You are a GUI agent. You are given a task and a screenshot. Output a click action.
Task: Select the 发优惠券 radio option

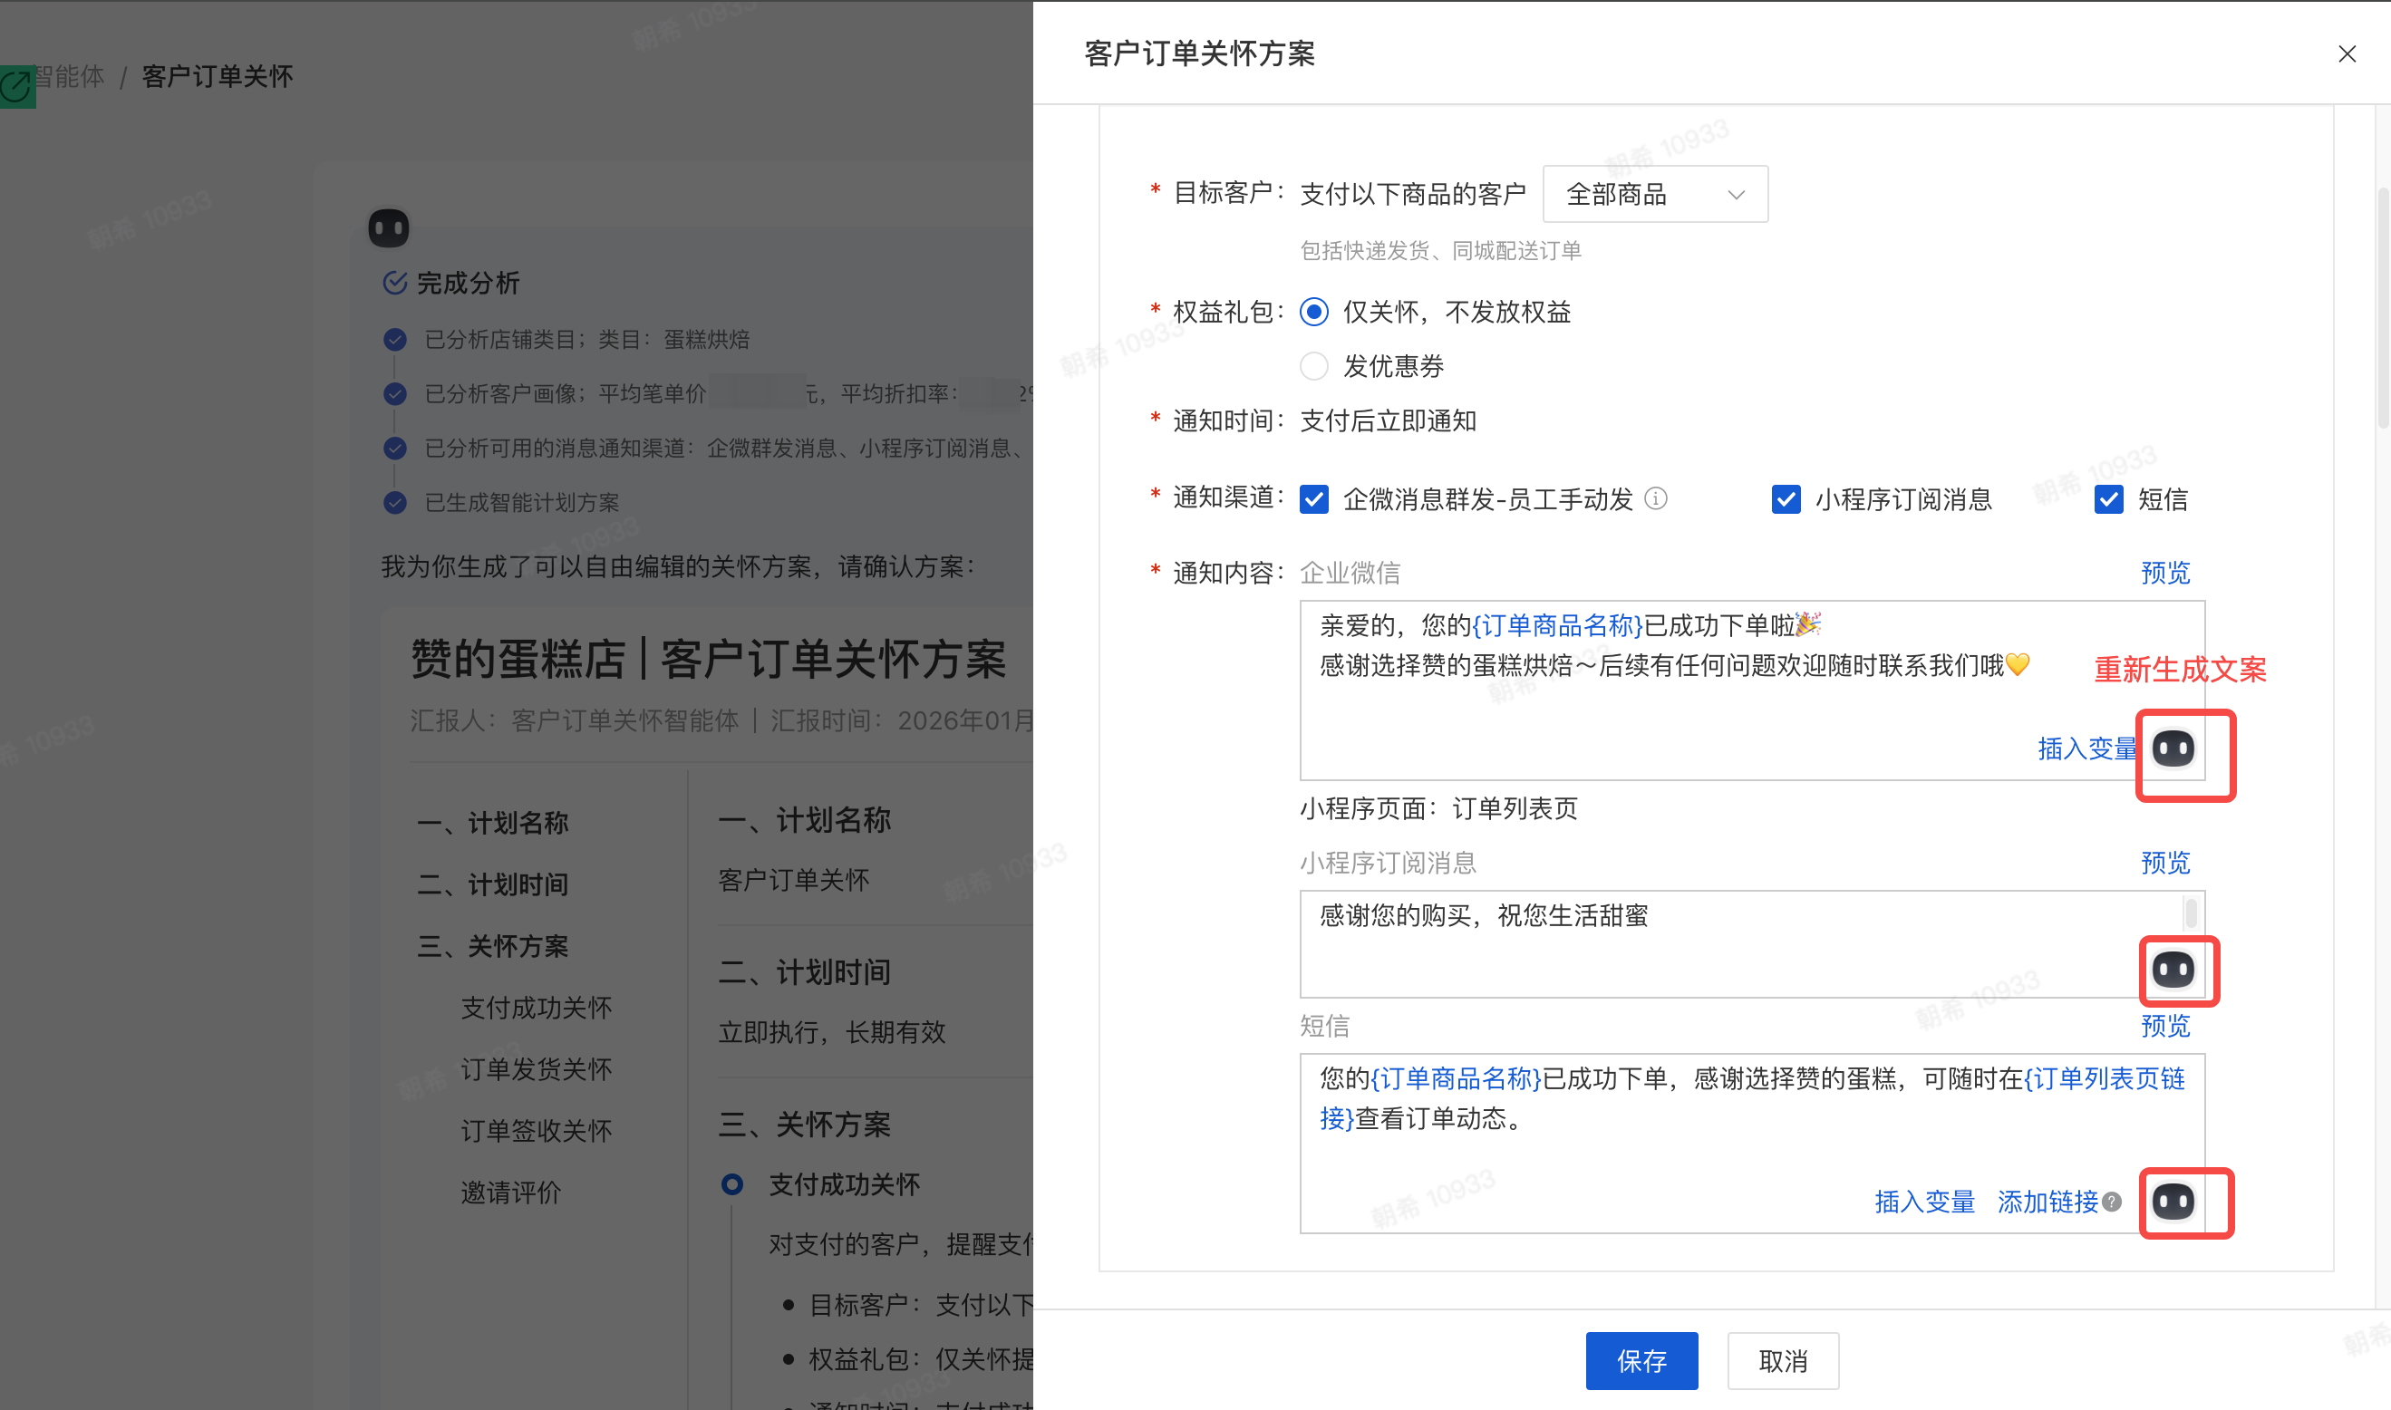[1314, 366]
